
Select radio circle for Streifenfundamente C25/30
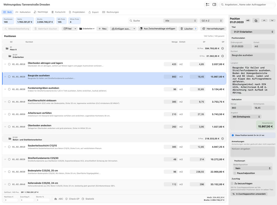pos(9,160)
